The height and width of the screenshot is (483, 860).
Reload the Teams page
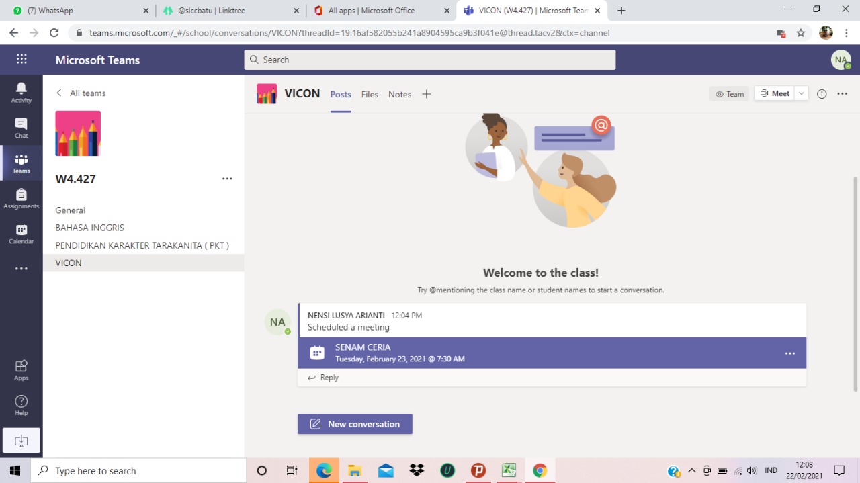54,33
